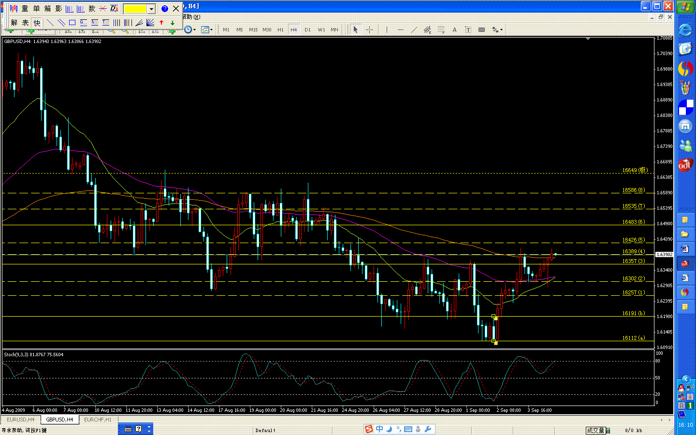
Task: Switch chart to M1 timeframe
Action: (x=226, y=30)
